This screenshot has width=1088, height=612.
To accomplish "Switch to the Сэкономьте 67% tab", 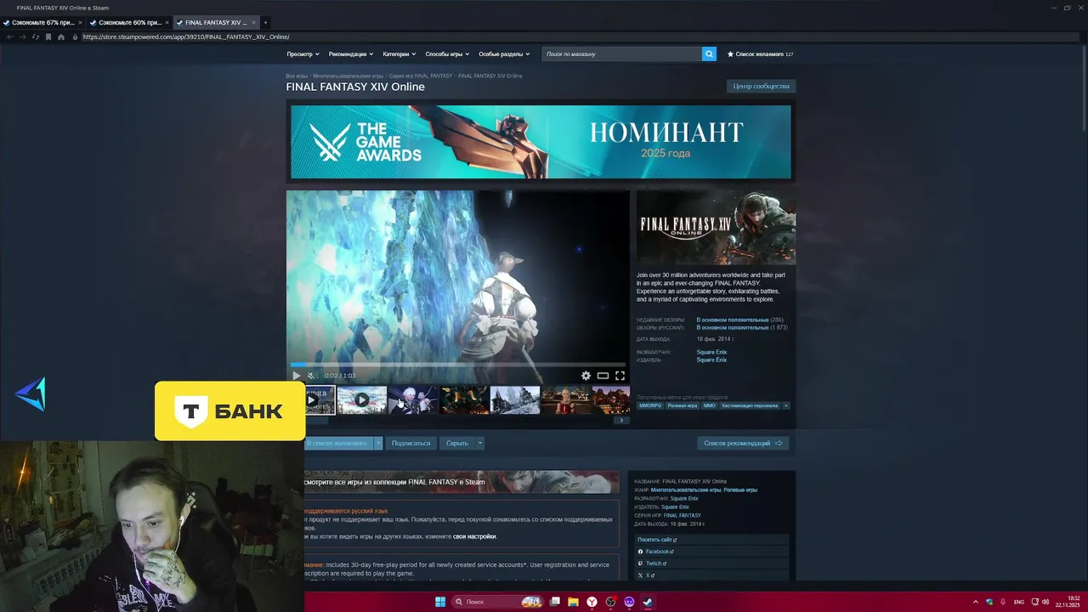I will point(41,22).
